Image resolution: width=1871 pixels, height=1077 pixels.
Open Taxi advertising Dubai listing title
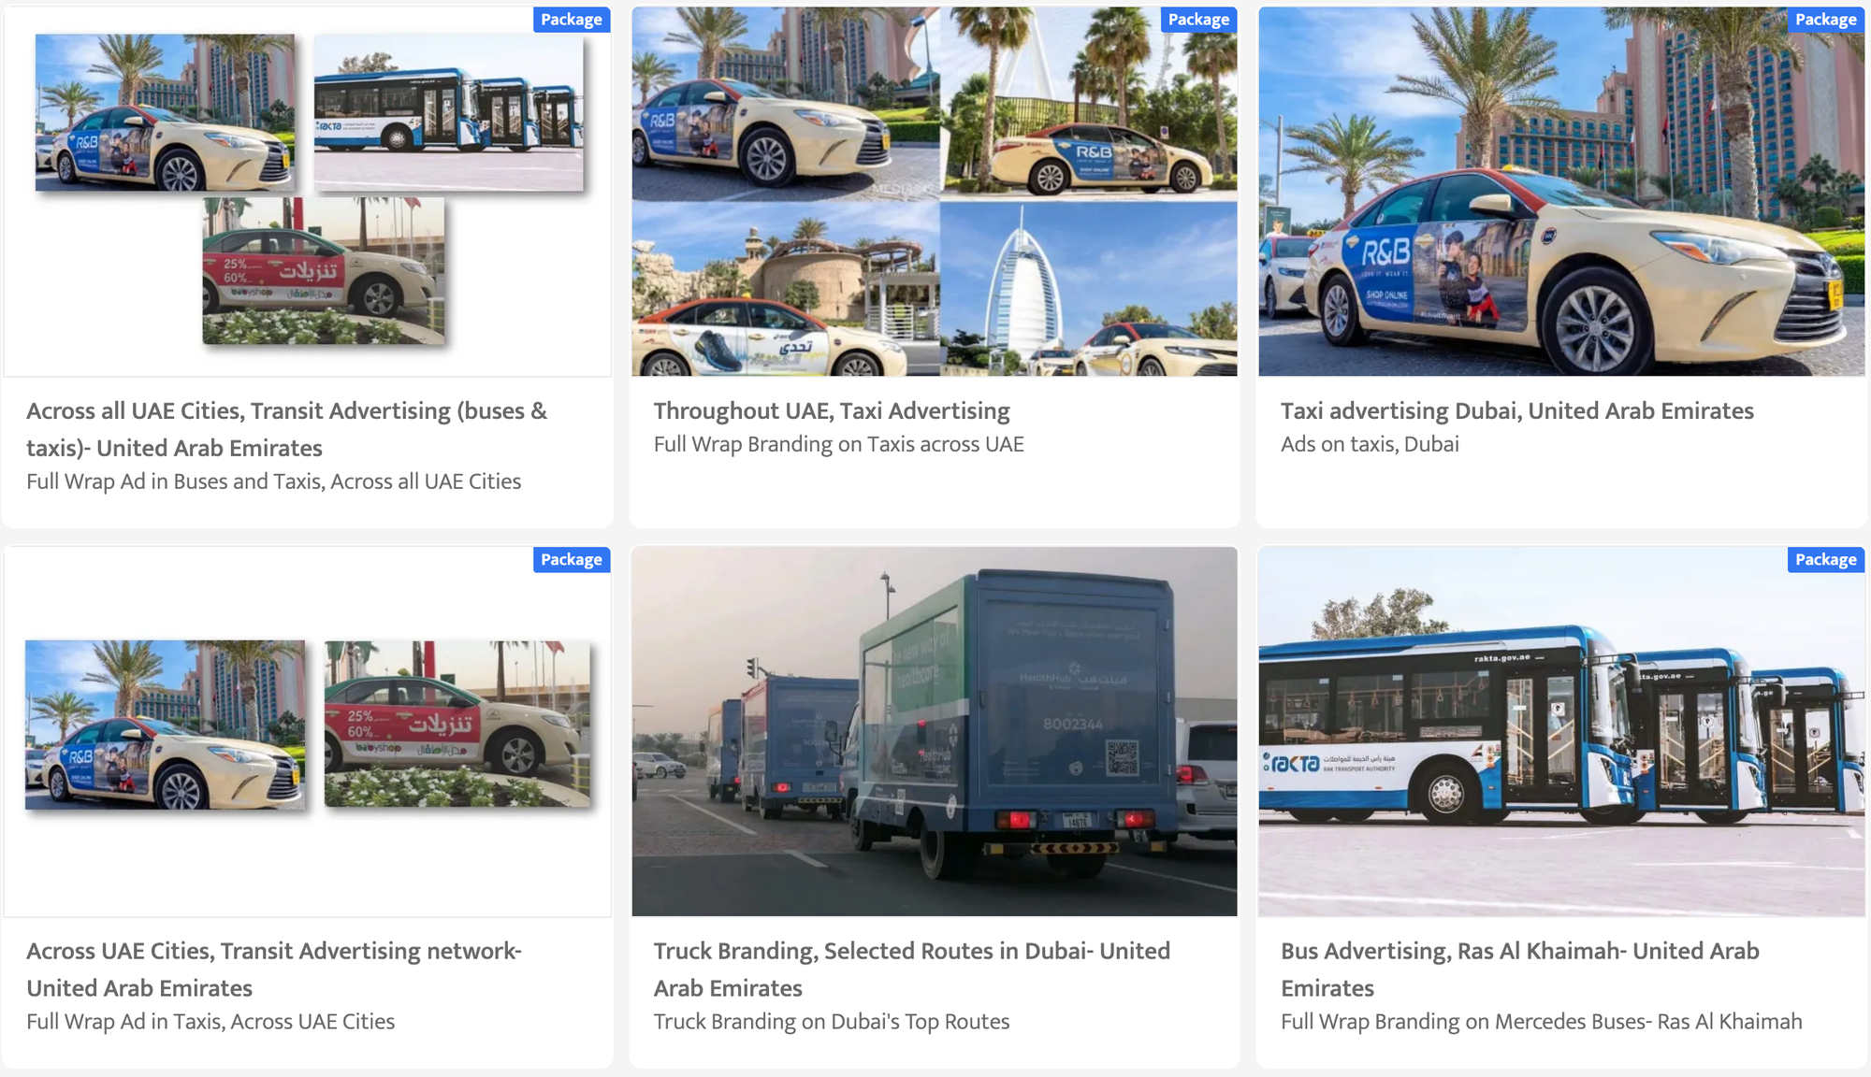pyautogui.click(x=1516, y=410)
